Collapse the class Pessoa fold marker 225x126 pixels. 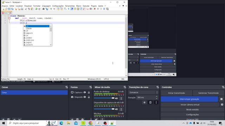9,16
